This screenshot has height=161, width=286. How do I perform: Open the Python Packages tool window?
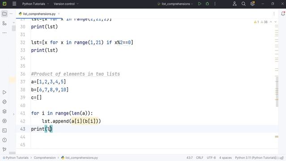(x=4, y=102)
